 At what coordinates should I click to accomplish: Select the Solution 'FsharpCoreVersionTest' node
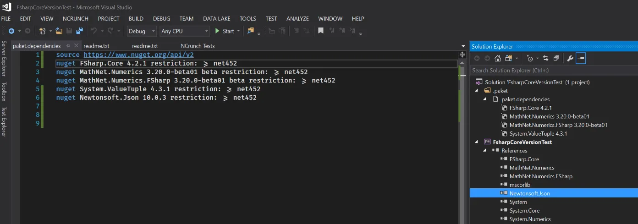[x=537, y=82]
